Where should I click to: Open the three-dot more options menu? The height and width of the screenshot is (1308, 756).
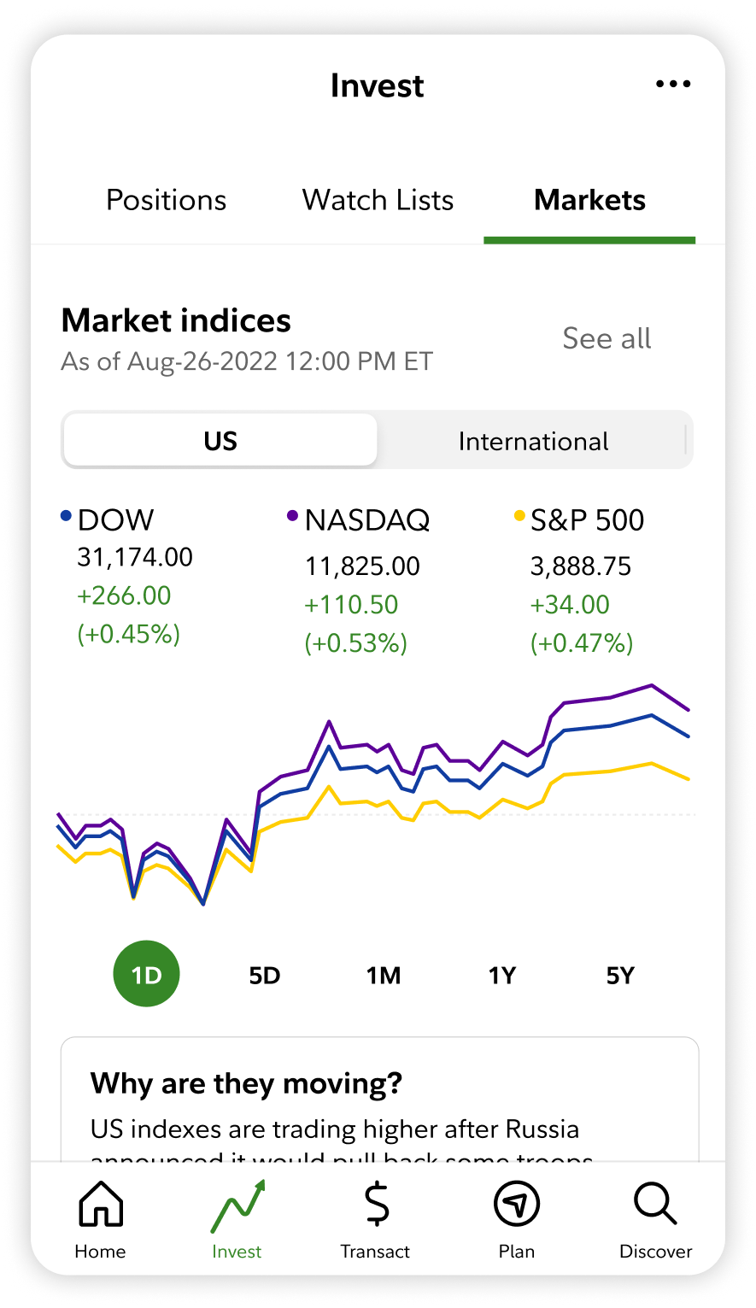[673, 84]
